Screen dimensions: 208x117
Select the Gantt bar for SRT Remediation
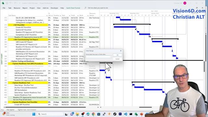tap(153, 90)
